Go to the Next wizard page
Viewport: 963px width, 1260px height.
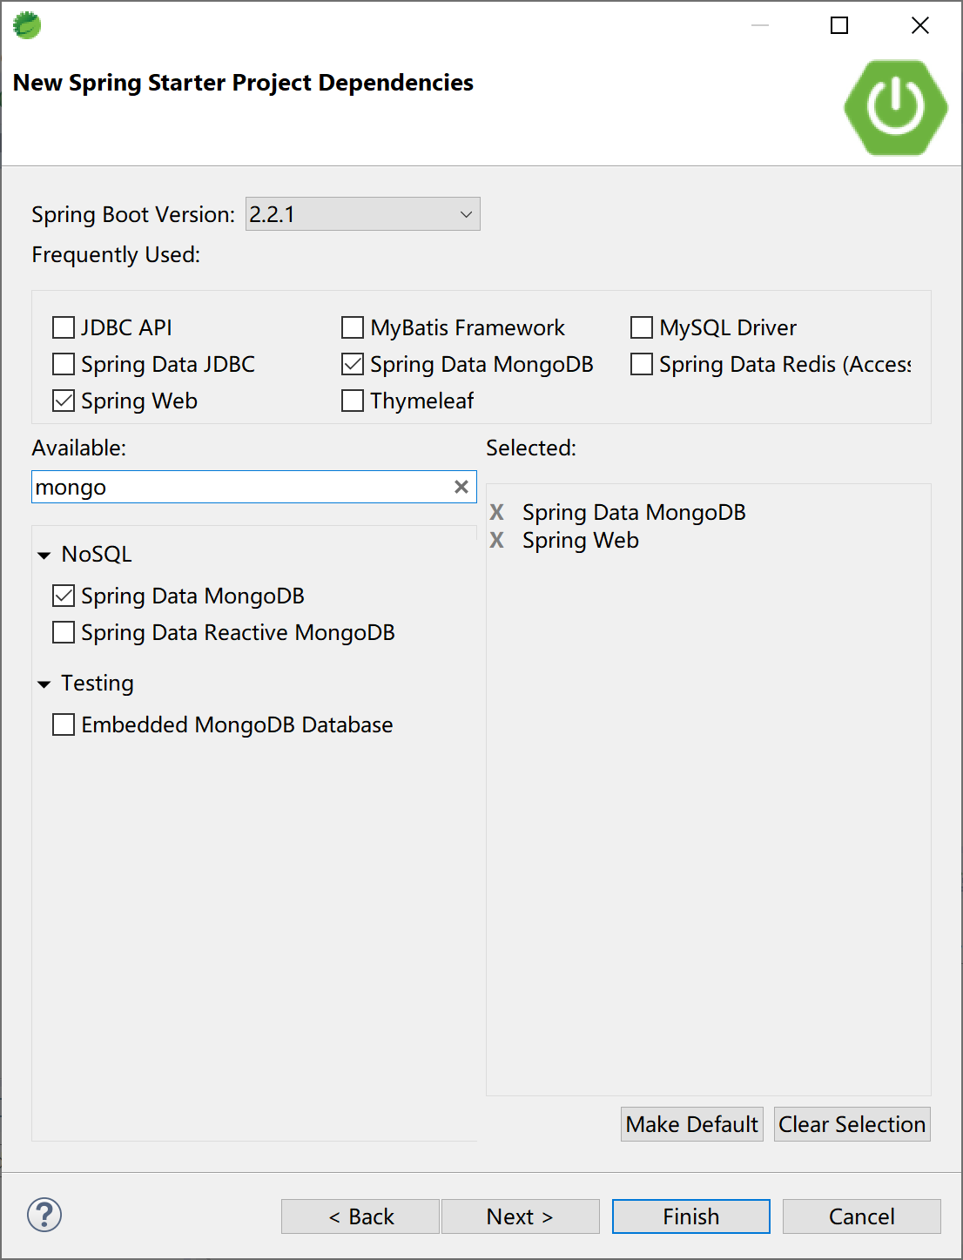pos(520,1216)
